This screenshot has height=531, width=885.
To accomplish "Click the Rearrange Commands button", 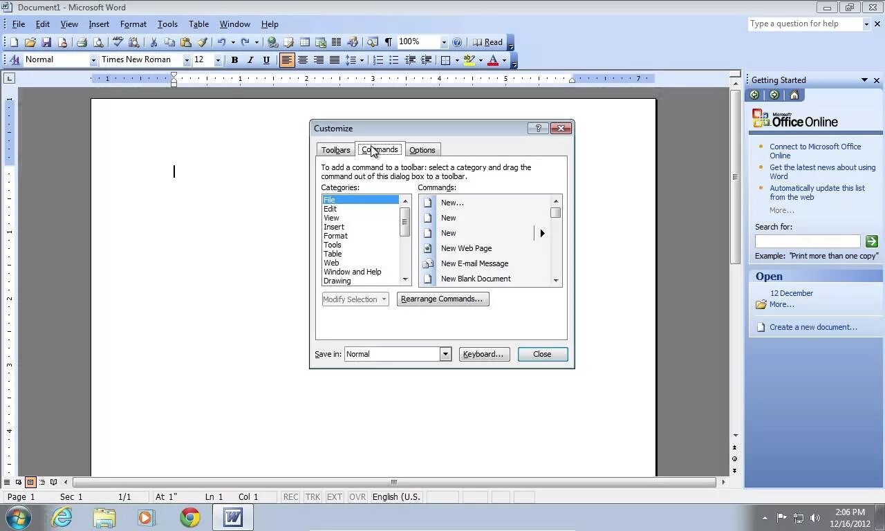I will click(442, 299).
